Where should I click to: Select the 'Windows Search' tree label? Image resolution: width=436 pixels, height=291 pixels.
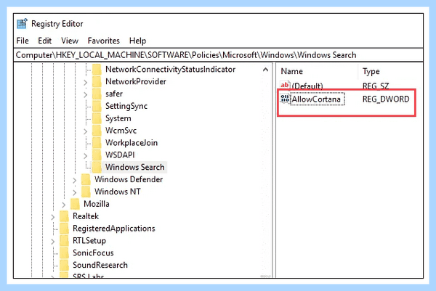pyautogui.click(x=135, y=167)
